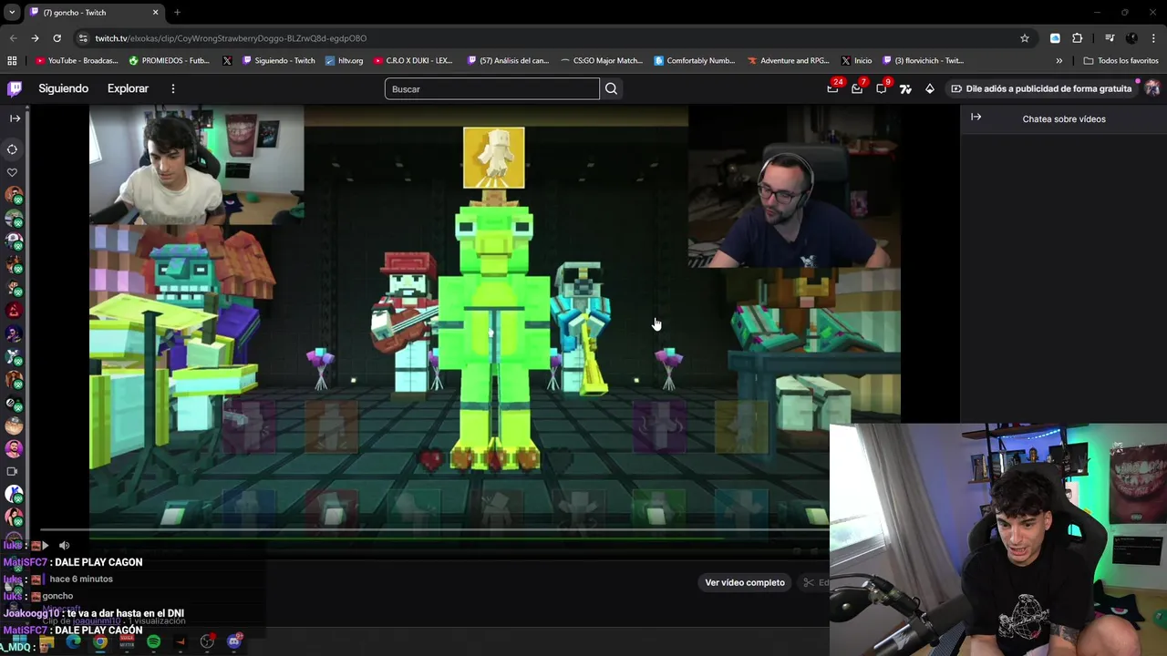Open the Prime loot icon with 24 badge
Screen dimensions: 1167x656
833,88
